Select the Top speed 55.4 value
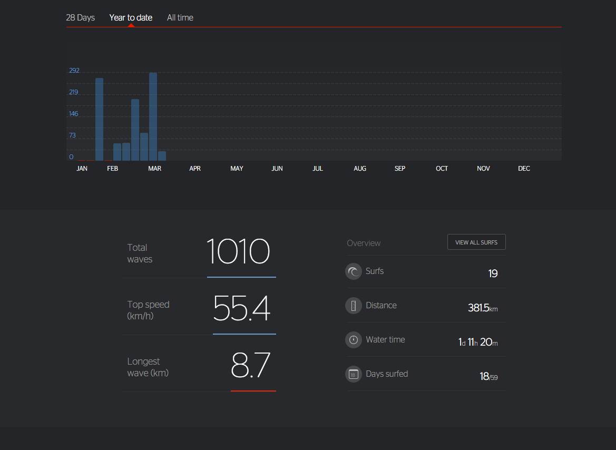The image size is (616, 450). click(x=241, y=309)
